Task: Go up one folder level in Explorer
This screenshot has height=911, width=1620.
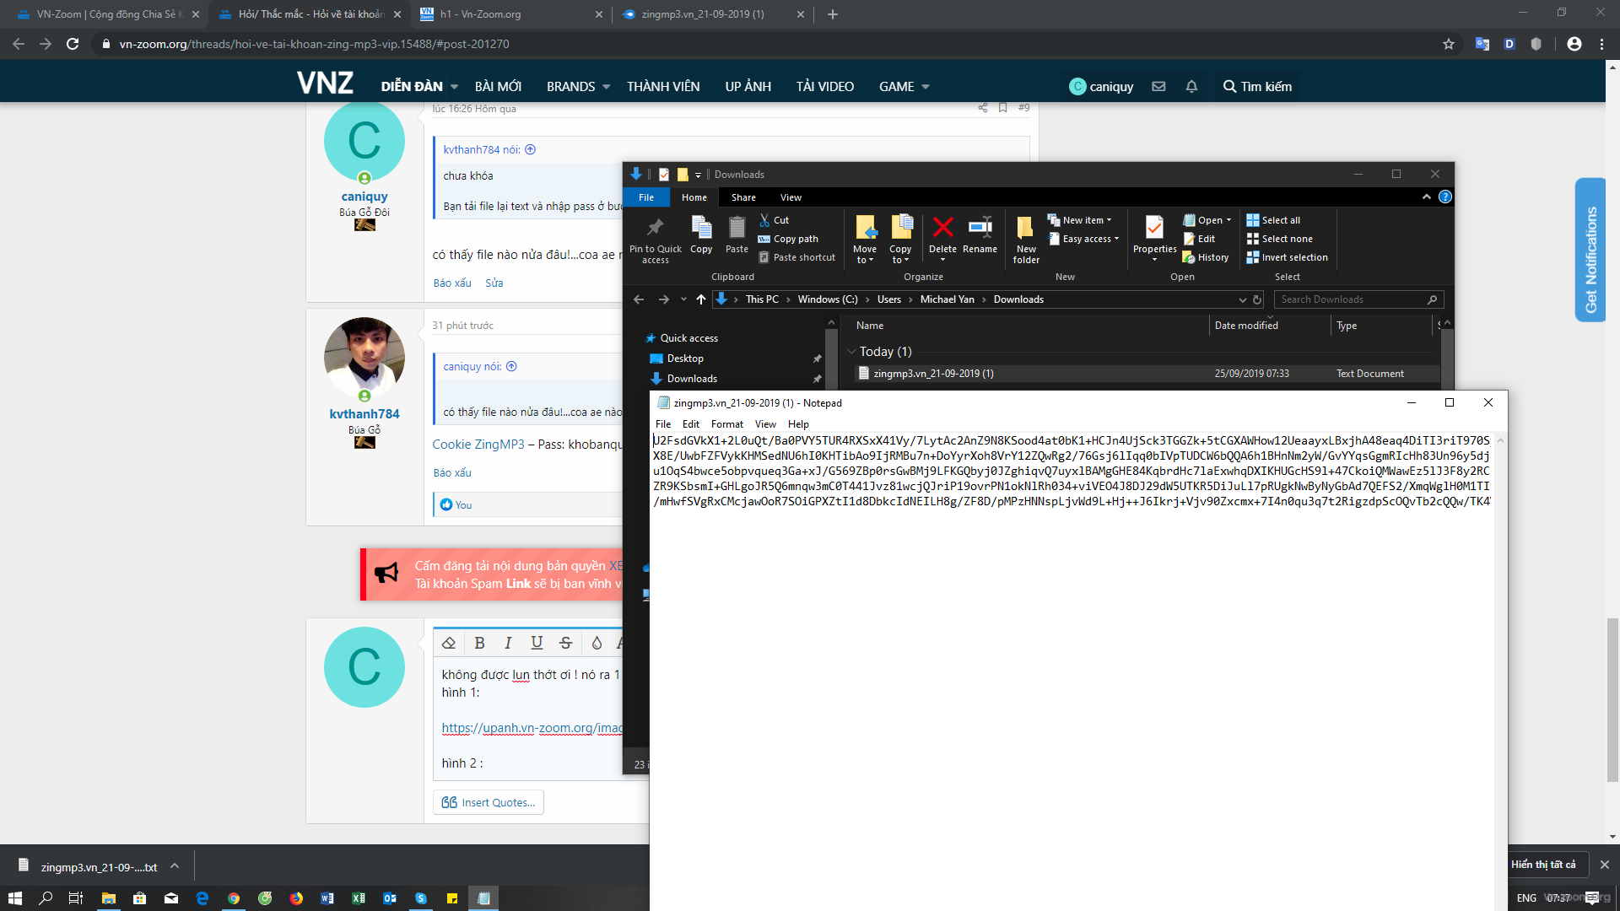Action: (700, 299)
